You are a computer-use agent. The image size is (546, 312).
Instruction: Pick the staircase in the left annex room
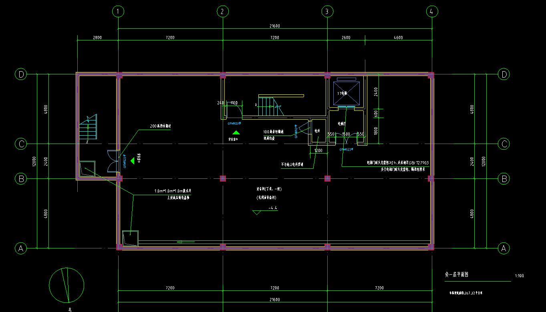(89, 128)
